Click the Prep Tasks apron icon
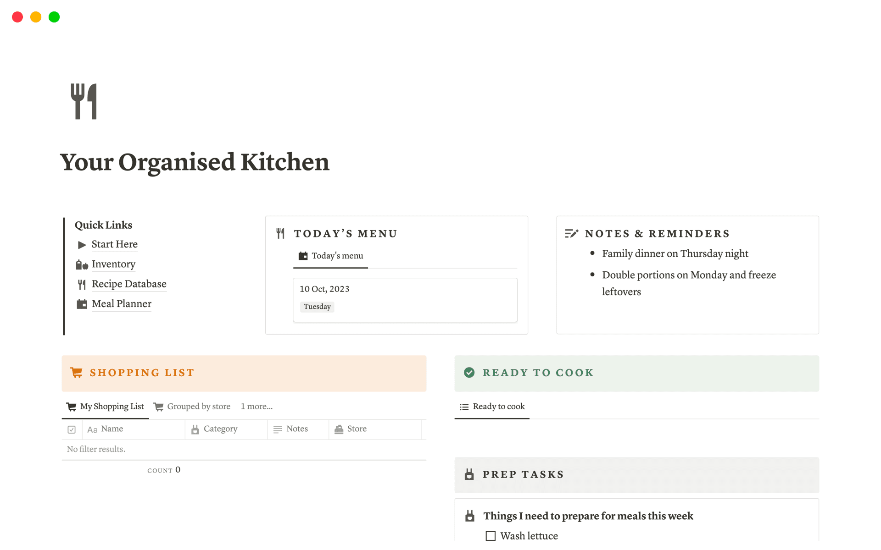881x550 pixels. 469,474
